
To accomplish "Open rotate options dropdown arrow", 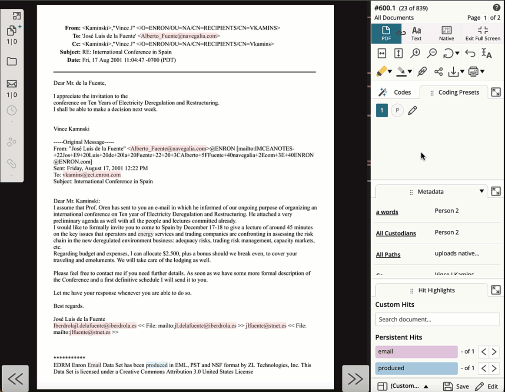I will (457, 53).
